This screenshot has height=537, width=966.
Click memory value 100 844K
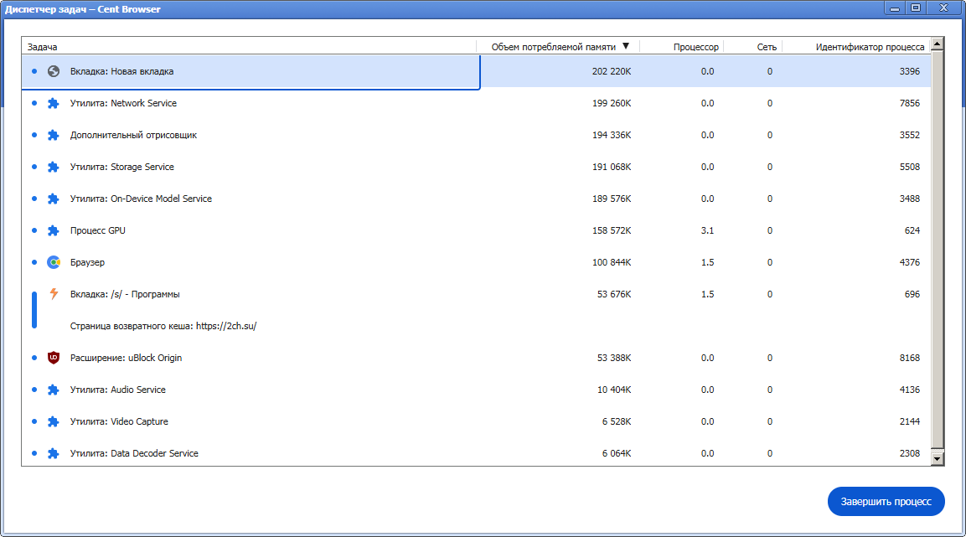pyautogui.click(x=611, y=262)
